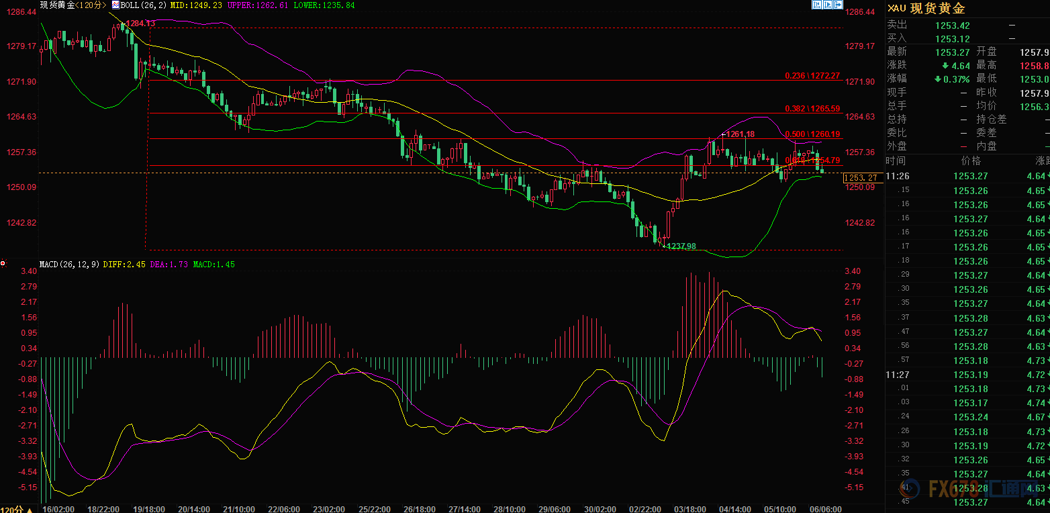This screenshot has height=513, width=1050.
Task: Click the rightmost blue exit-arrow chart icon
Action: (x=837, y=5)
